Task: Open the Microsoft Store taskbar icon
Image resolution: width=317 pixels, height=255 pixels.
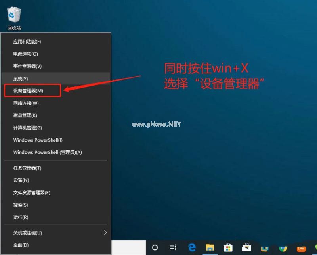Action: click(x=229, y=248)
